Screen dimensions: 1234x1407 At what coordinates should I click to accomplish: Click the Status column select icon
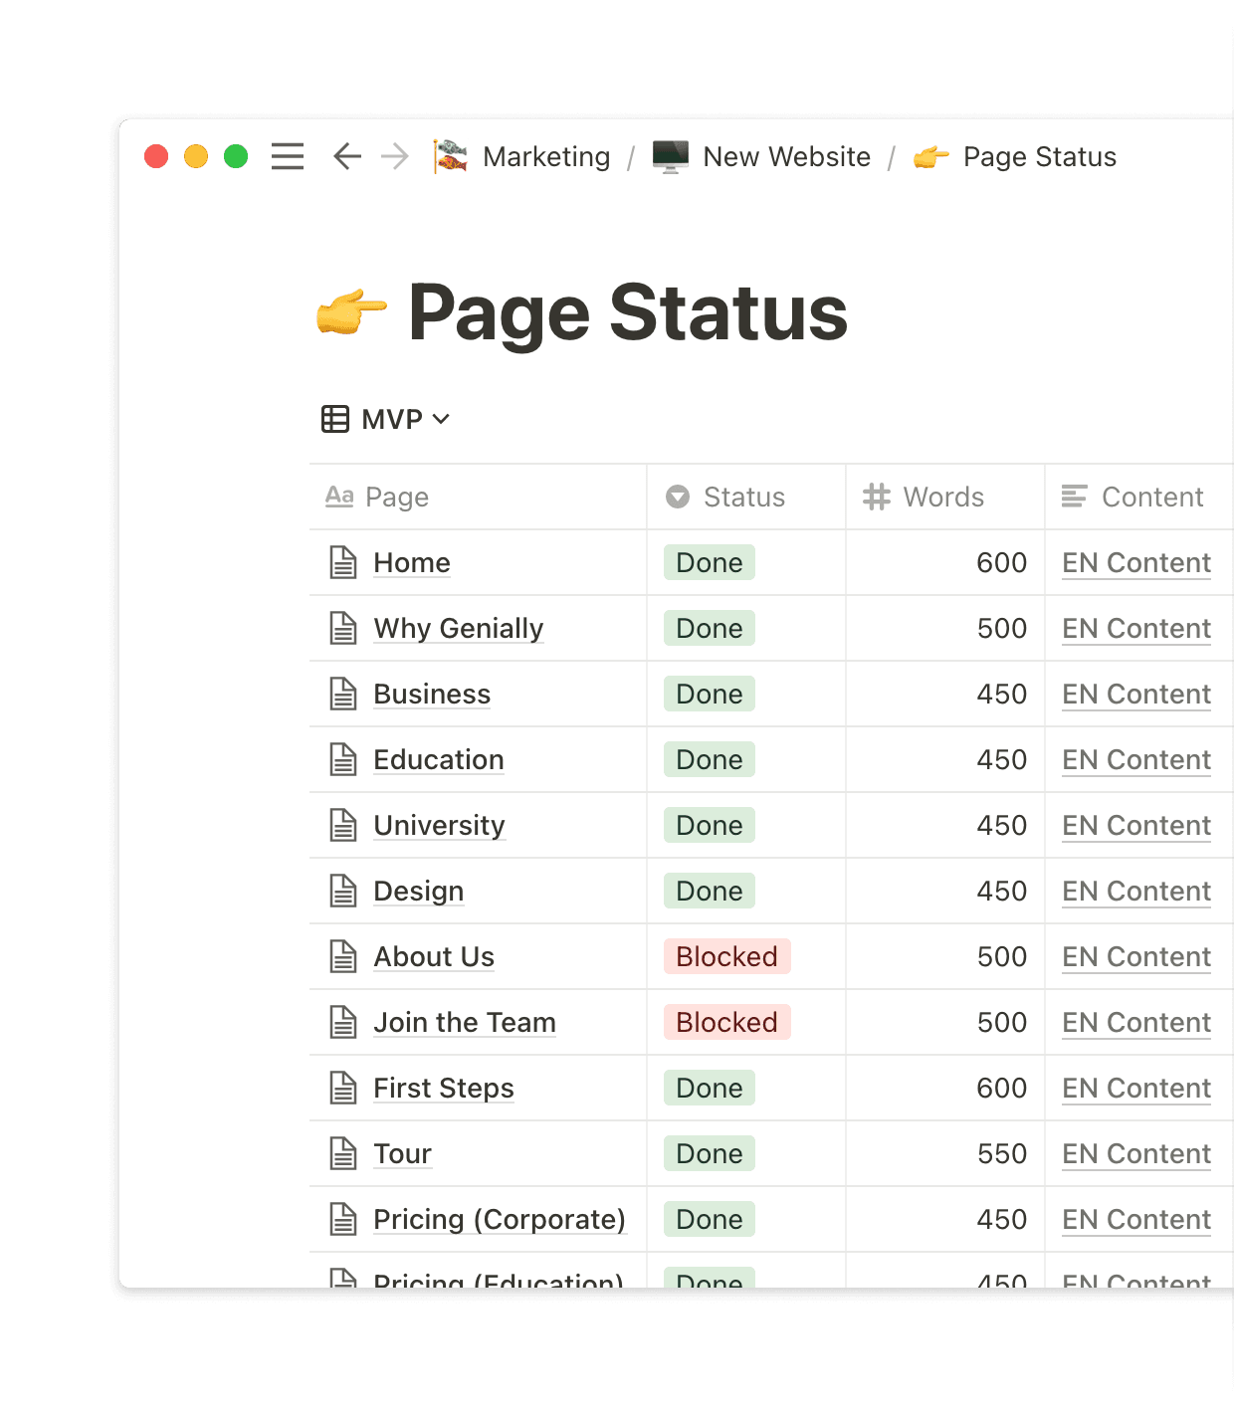(677, 497)
